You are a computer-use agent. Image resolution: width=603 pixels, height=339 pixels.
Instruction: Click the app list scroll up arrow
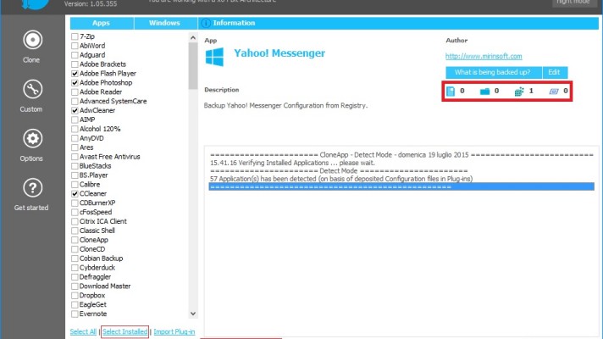click(193, 37)
